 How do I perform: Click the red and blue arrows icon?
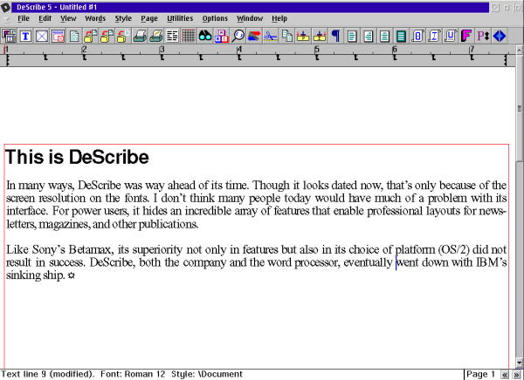254,36
